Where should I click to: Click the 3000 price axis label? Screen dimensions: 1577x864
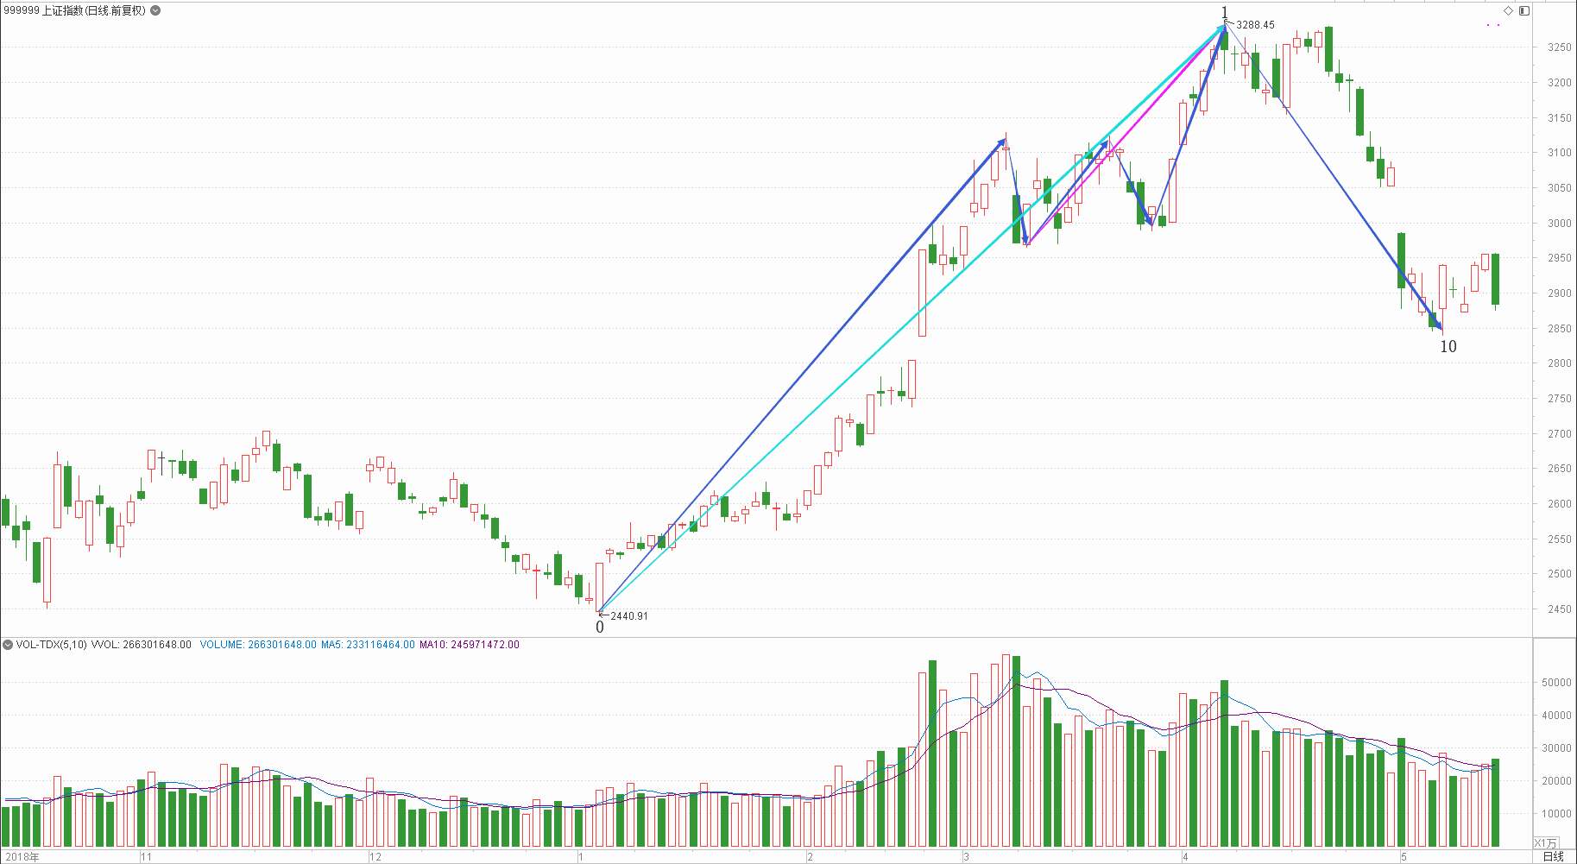(1560, 223)
